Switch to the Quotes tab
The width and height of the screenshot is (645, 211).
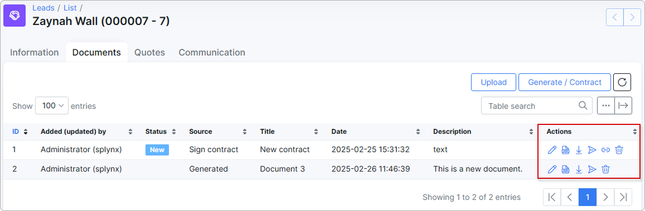pos(150,52)
